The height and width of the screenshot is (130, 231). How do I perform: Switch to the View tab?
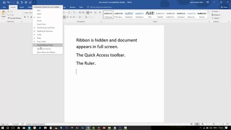pos(81,7)
